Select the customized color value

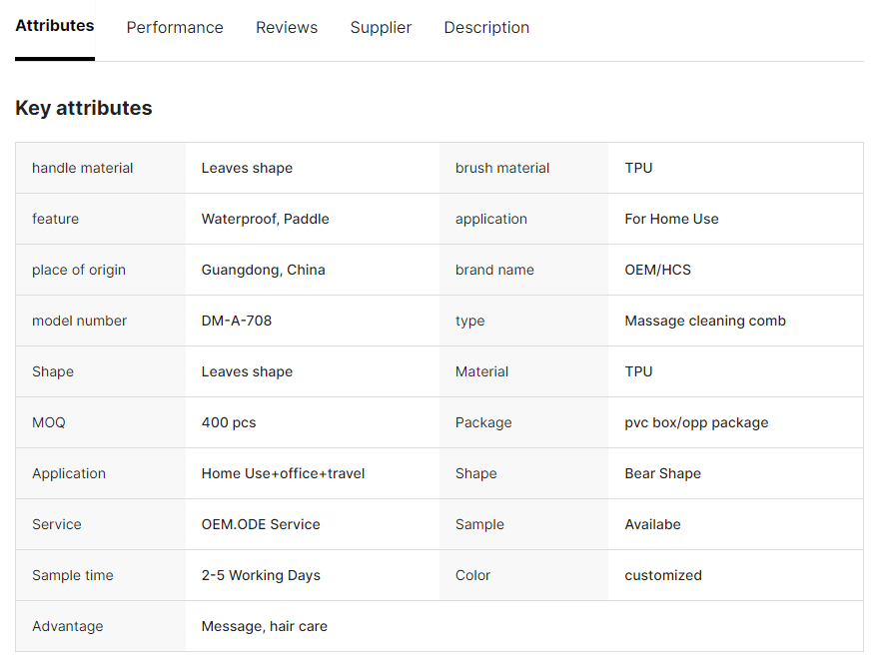(x=663, y=575)
